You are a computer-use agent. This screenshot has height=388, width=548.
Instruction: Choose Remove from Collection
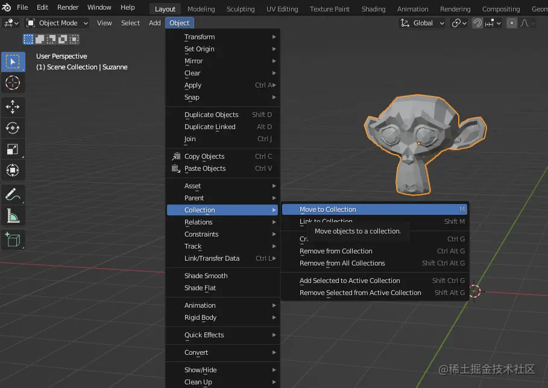(374, 251)
